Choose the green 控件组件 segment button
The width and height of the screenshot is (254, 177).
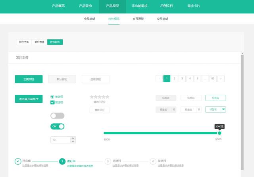(55, 42)
